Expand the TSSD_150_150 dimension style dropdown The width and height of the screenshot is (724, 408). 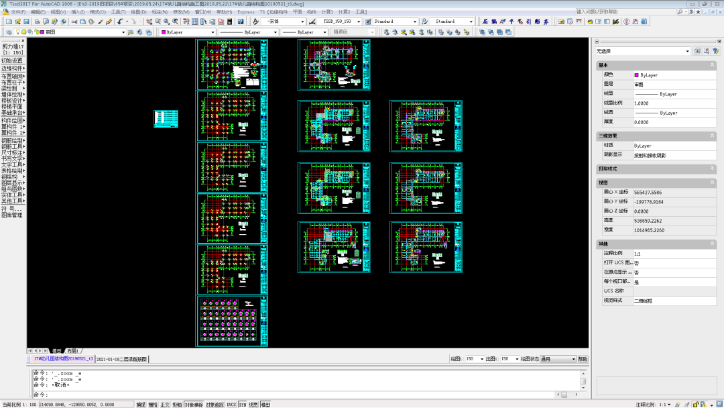pyautogui.click(x=359, y=21)
